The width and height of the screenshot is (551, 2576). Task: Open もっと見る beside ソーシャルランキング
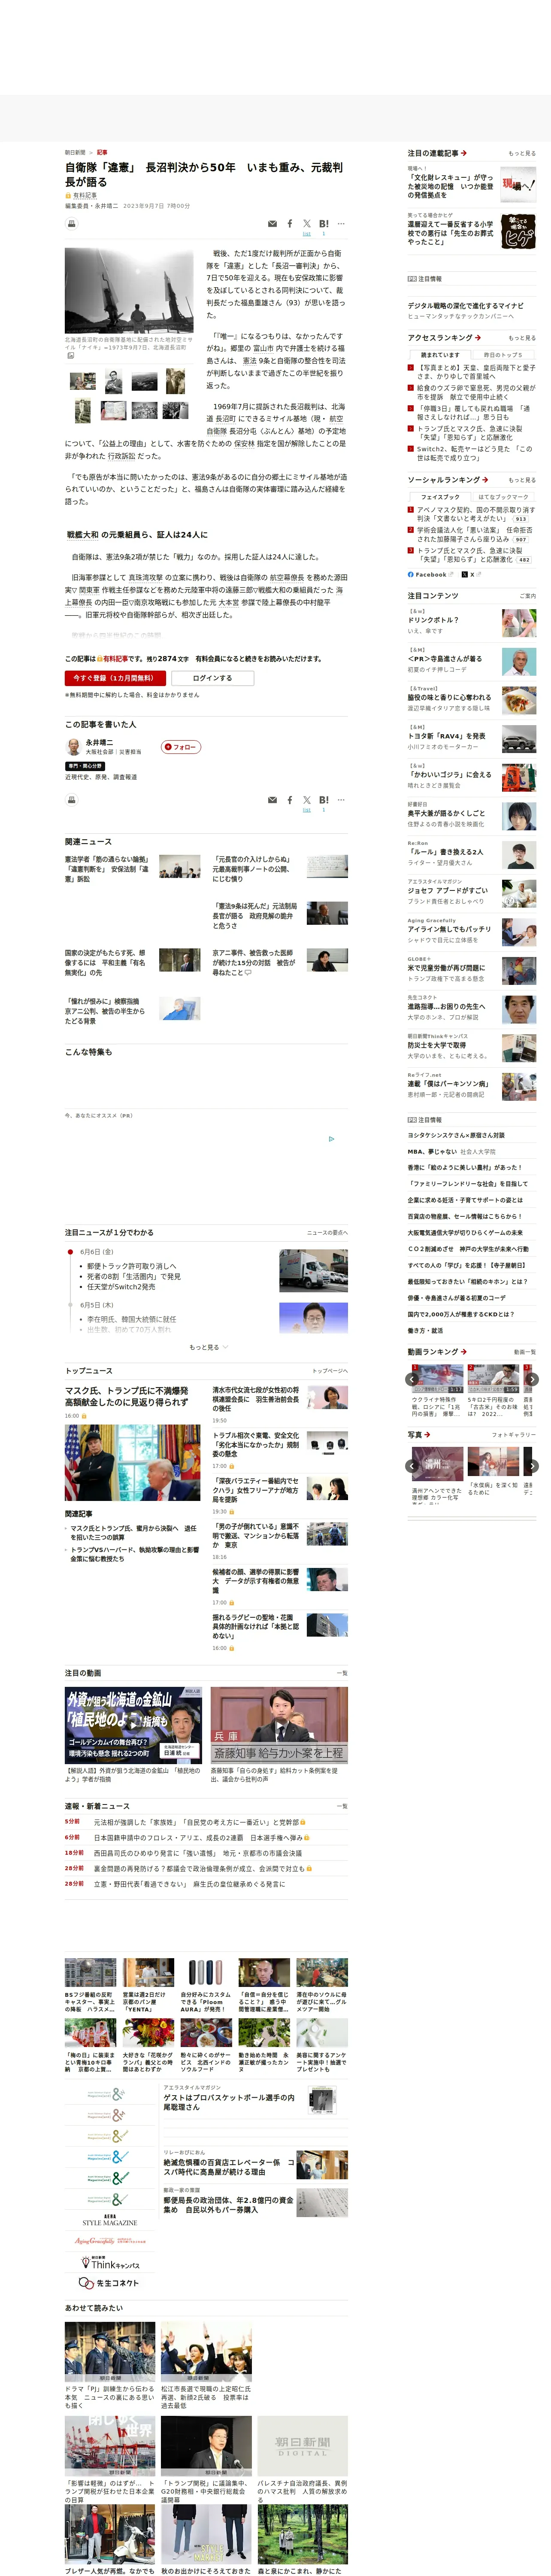click(521, 480)
